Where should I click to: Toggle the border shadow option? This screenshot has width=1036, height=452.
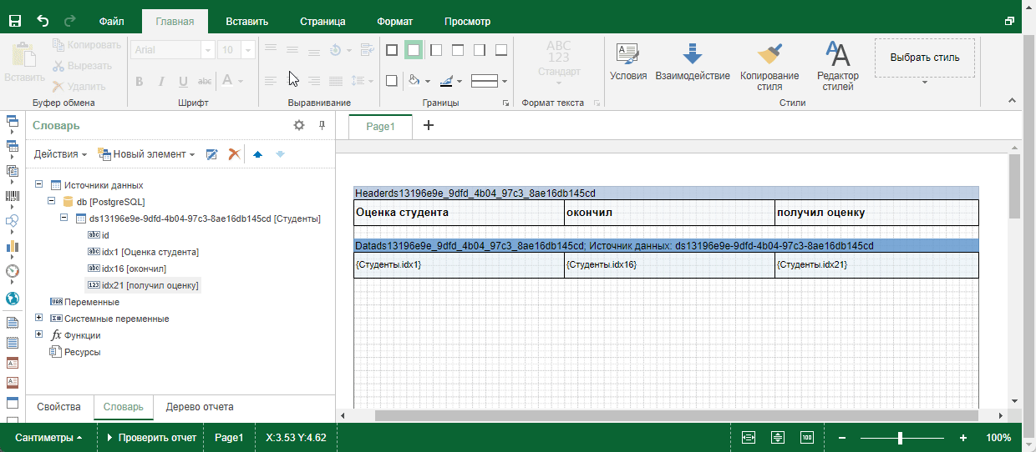392,81
